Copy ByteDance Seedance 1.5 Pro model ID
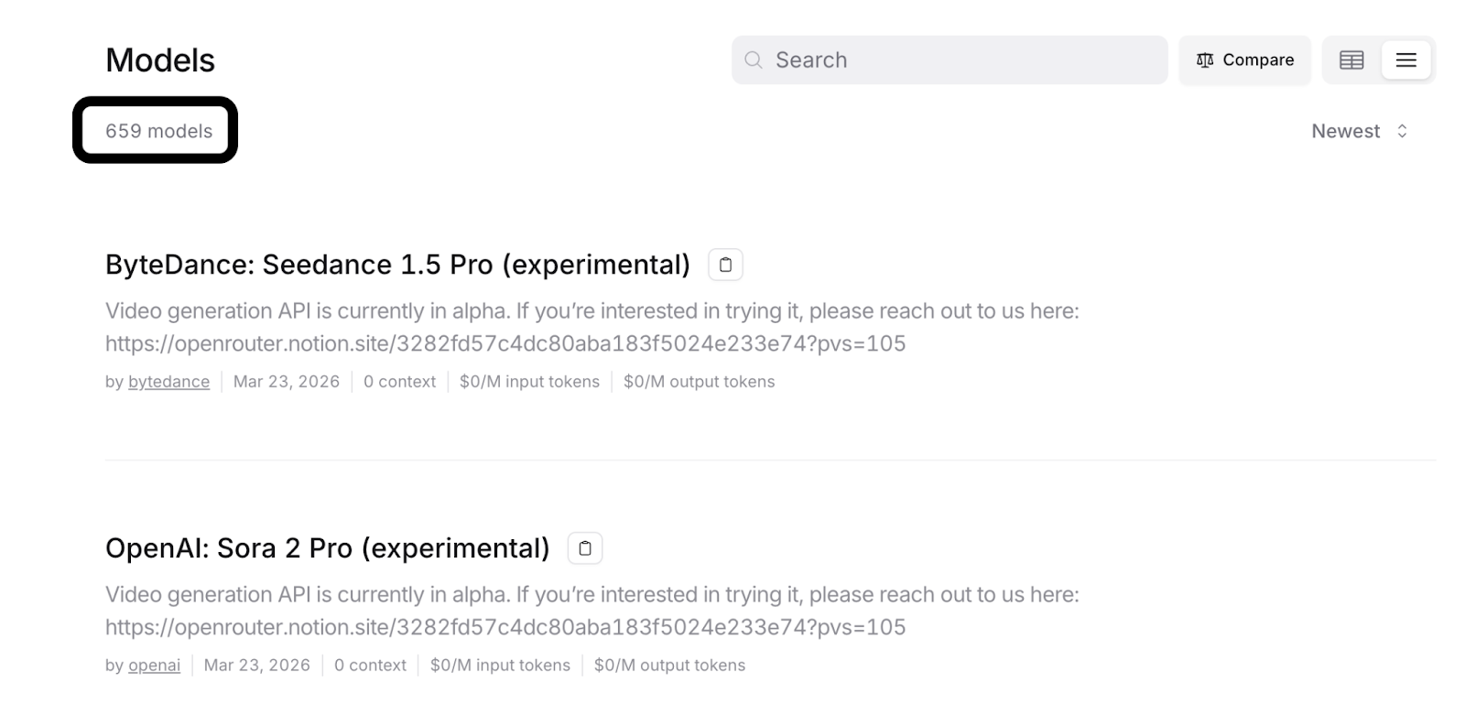1465x725 pixels. [x=725, y=265]
